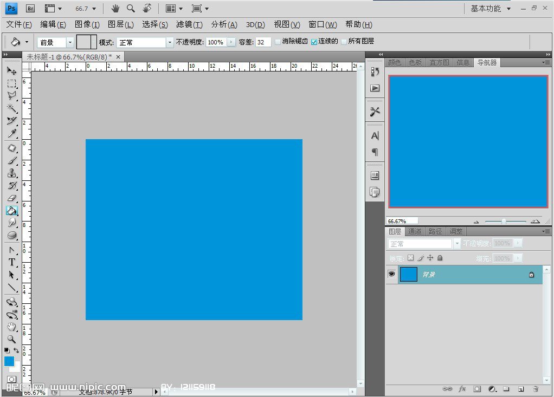
Task: Hide the 背景 layer using eye icon
Action: (x=391, y=275)
